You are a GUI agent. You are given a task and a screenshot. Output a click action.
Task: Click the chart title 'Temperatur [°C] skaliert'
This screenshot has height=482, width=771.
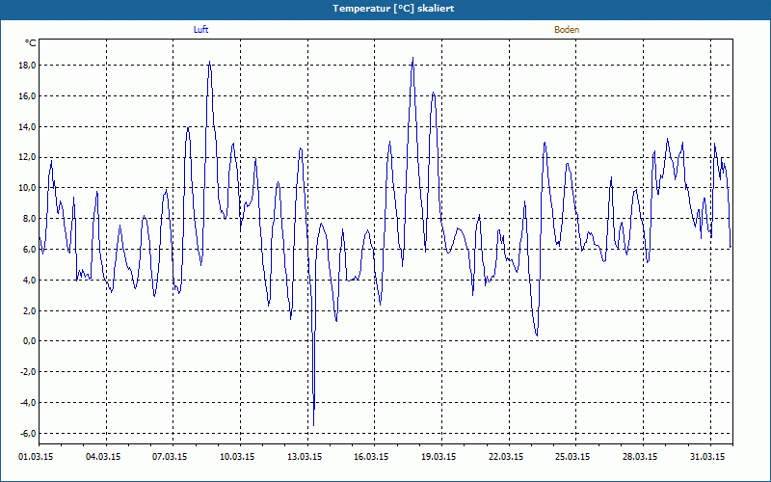(393, 9)
